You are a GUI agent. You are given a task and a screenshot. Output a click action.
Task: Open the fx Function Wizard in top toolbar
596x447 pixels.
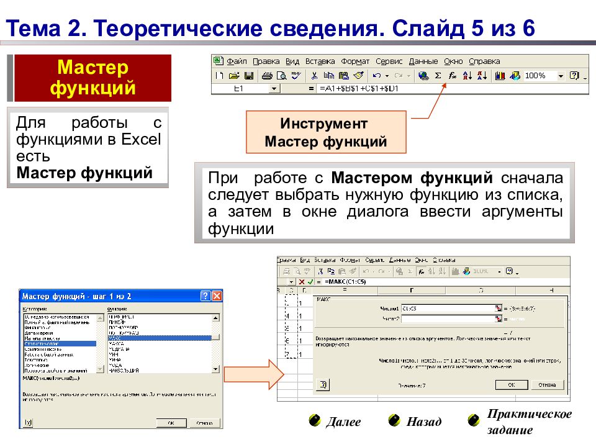(x=453, y=76)
